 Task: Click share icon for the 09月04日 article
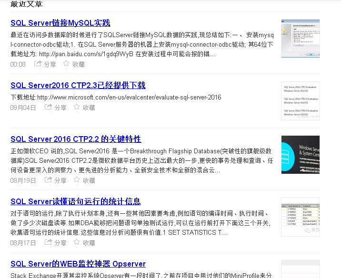tap(48, 107)
